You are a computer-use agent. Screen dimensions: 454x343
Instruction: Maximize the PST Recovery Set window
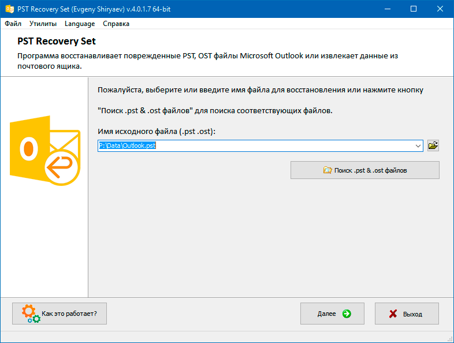click(x=414, y=9)
